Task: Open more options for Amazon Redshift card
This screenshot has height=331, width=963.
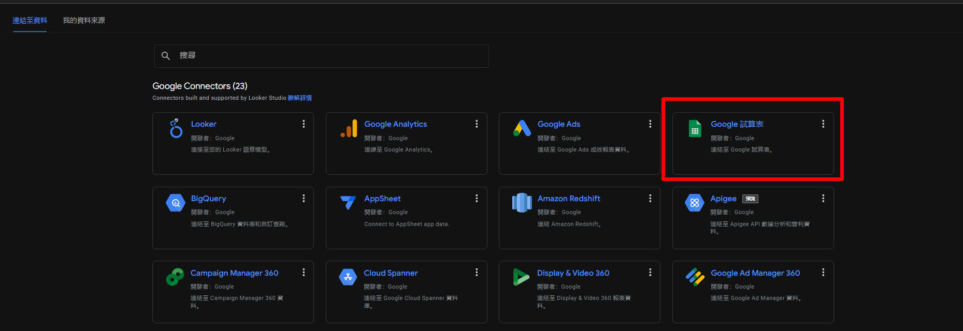Action: (x=650, y=199)
